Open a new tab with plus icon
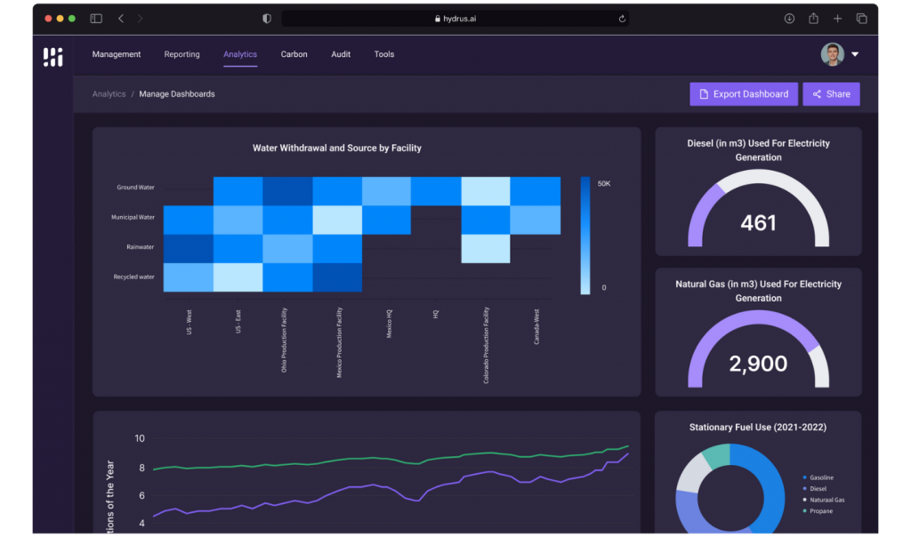 click(837, 19)
